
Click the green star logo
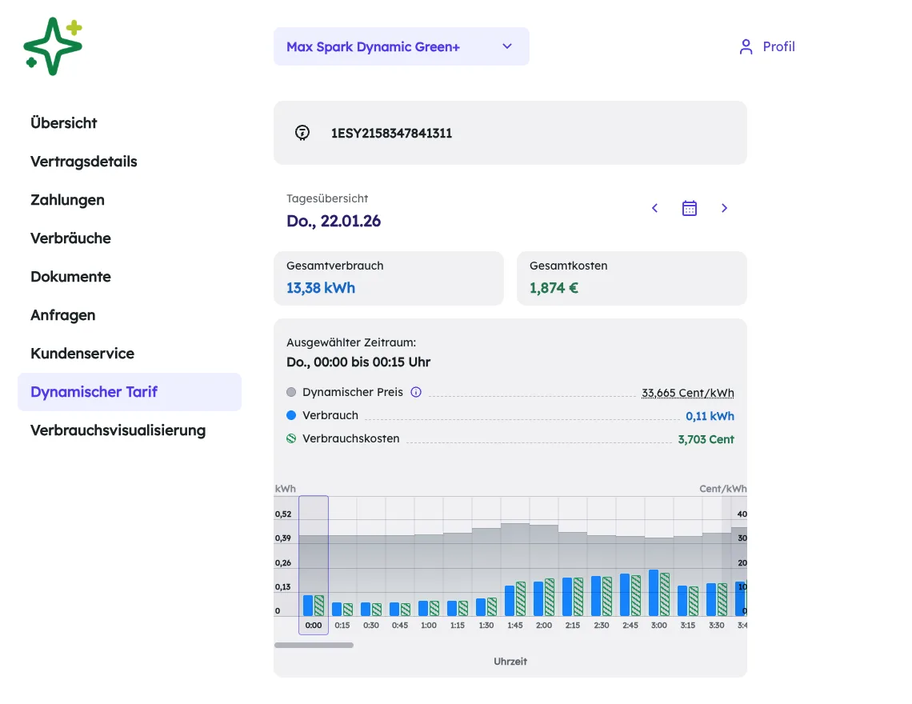[53, 46]
